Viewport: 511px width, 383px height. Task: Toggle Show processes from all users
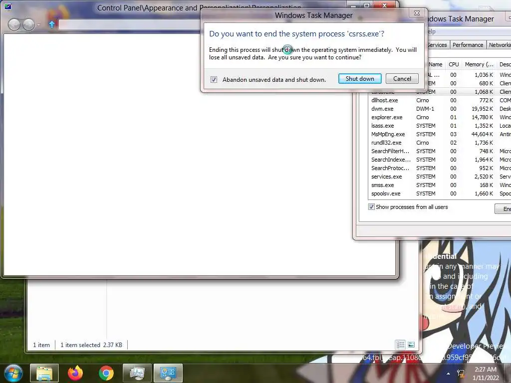371,207
